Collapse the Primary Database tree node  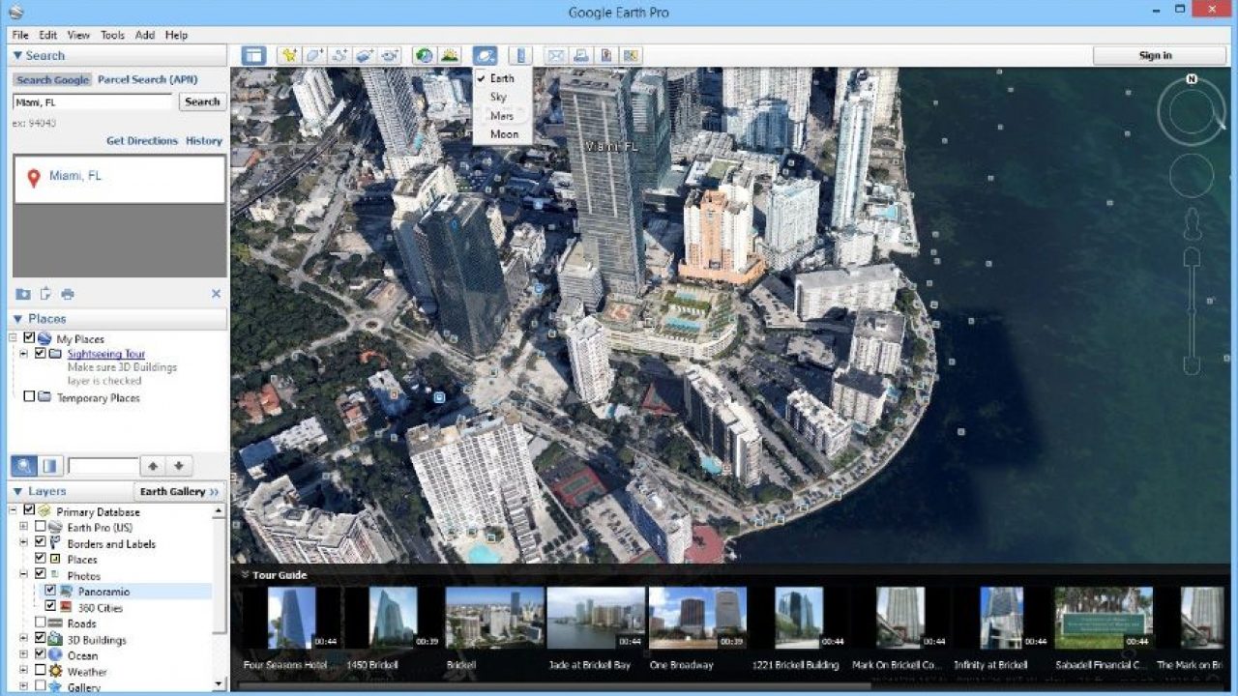tap(14, 511)
